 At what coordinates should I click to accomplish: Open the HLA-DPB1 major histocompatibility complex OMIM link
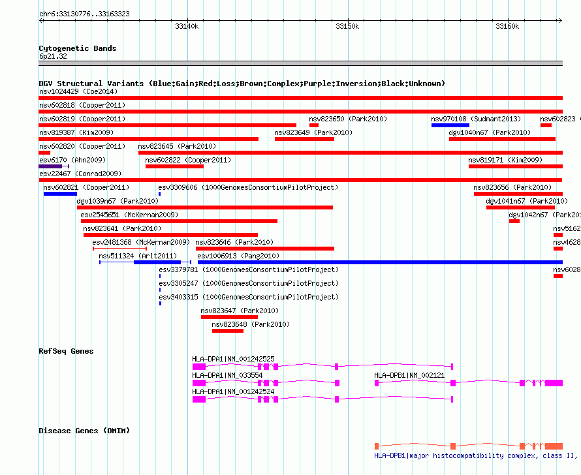[x=476, y=455]
